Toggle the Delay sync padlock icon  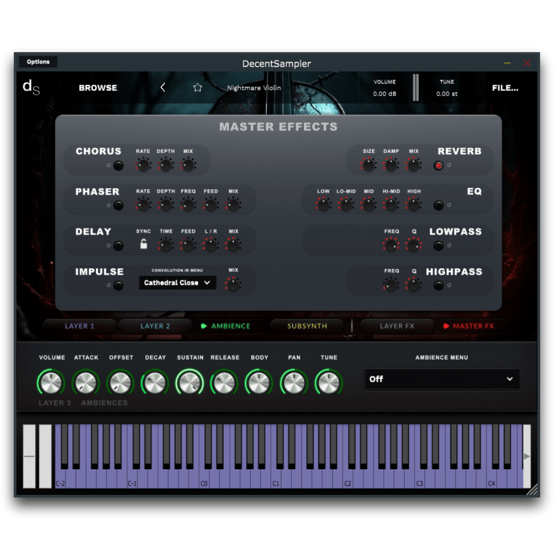pos(144,244)
